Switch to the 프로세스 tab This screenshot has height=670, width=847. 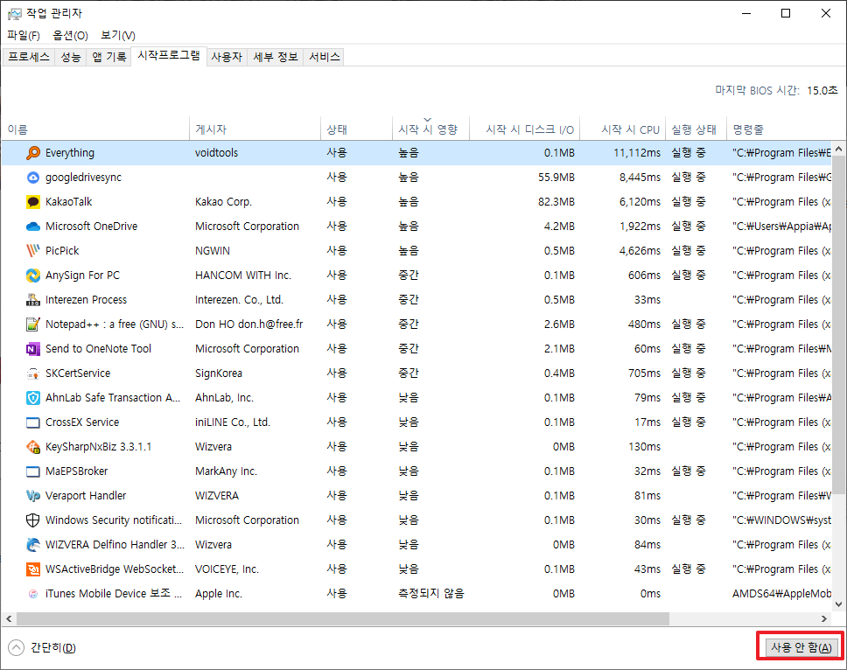(x=29, y=57)
